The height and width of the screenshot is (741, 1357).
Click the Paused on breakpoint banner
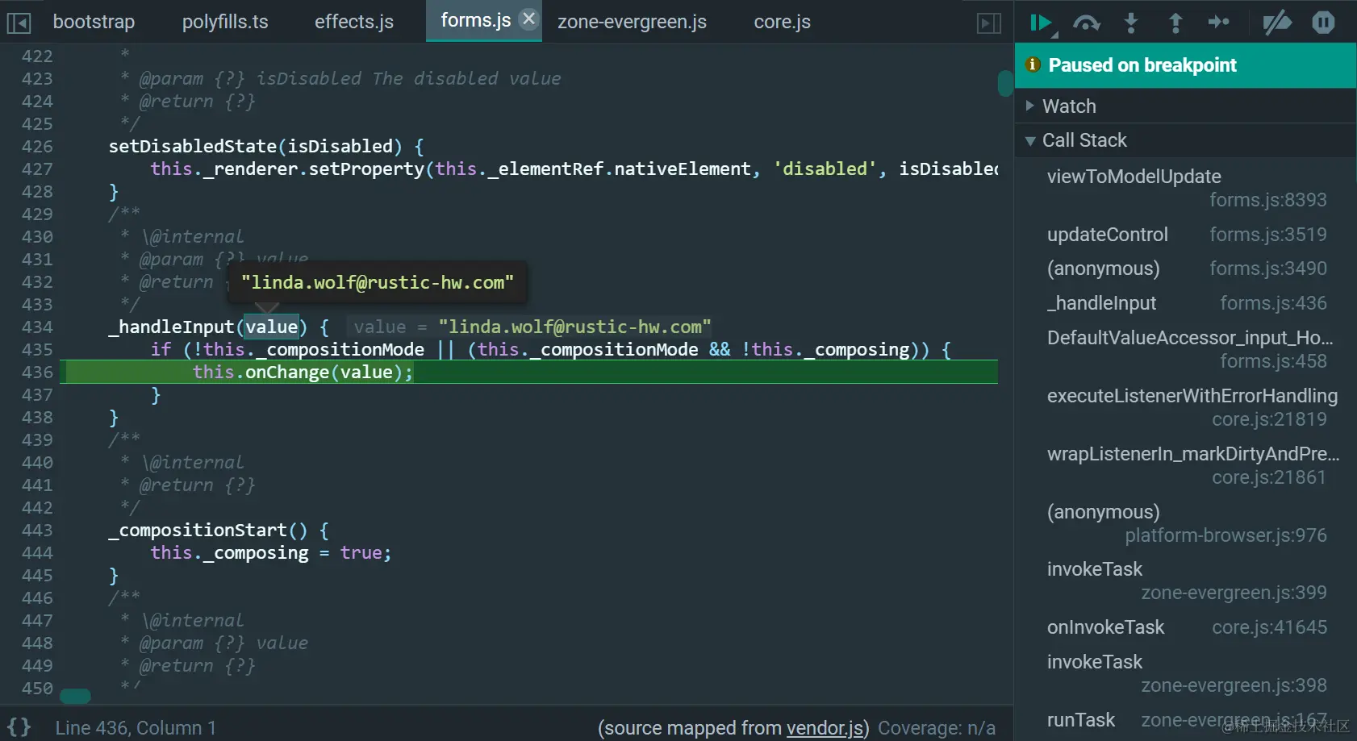[x=1185, y=65]
